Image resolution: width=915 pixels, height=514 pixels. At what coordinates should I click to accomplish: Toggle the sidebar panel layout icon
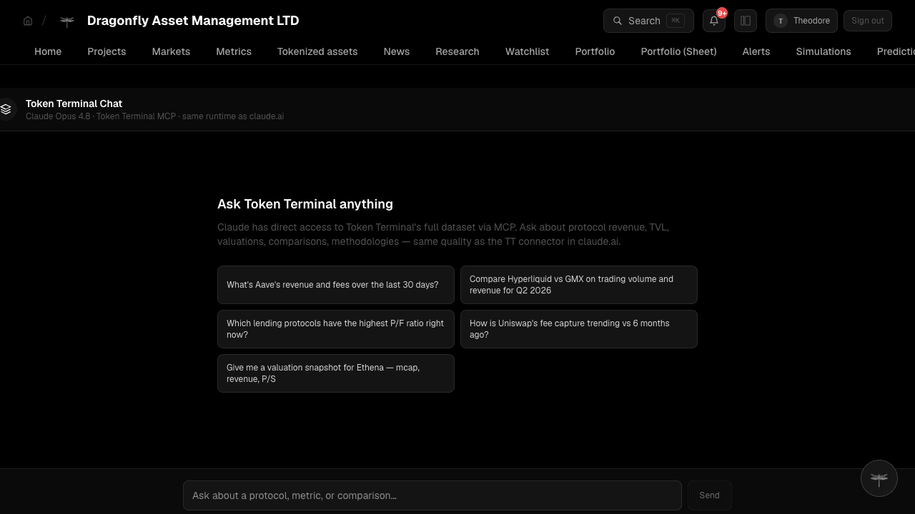tap(746, 21)
